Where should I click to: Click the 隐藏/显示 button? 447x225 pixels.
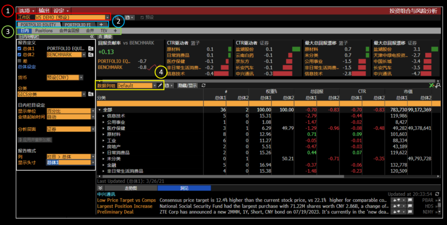pyautogui.click(x=187, y=85)
